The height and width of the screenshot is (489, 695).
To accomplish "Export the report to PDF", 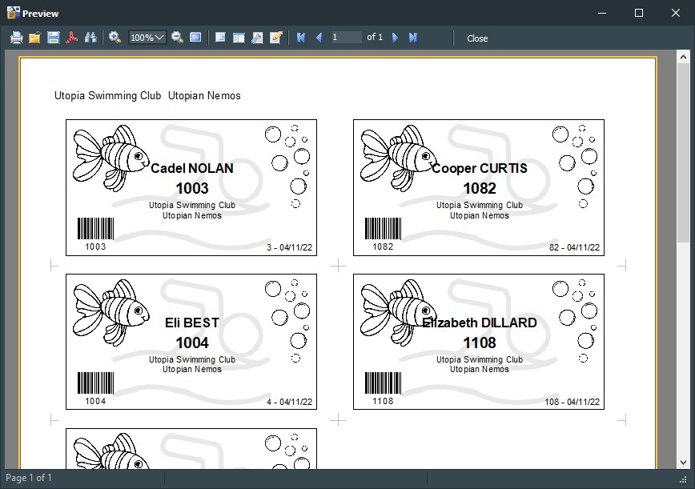I will (72, 38).
